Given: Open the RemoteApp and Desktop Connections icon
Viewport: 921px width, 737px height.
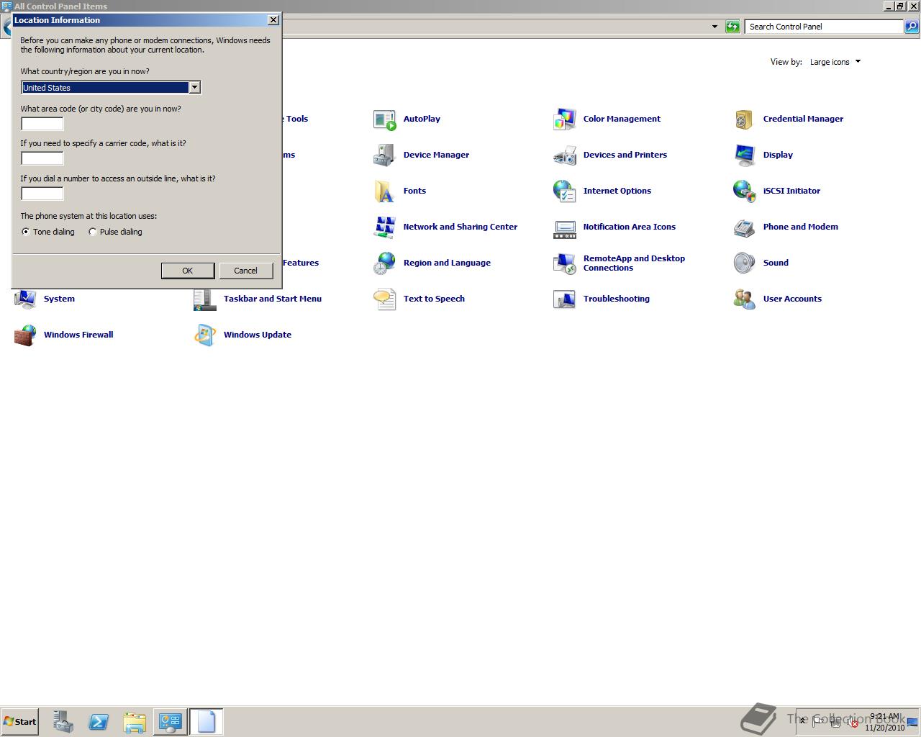Looking at the screenshot, I should pyautogui.click(x=565, y=263).
